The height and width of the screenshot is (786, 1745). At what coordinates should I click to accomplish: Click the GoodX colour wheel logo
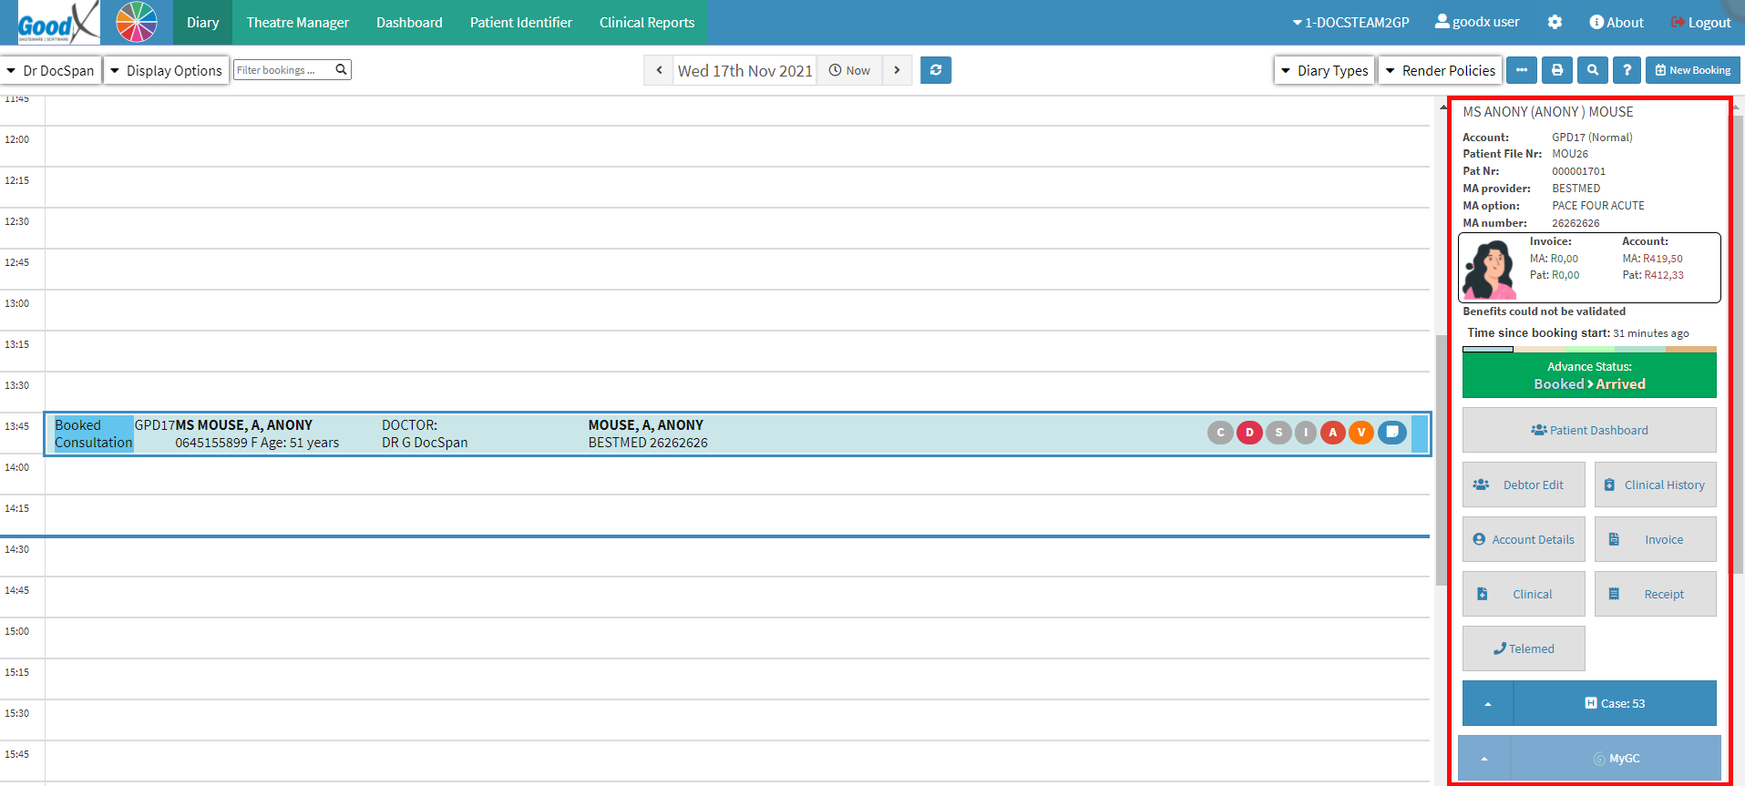pos(137,22)
